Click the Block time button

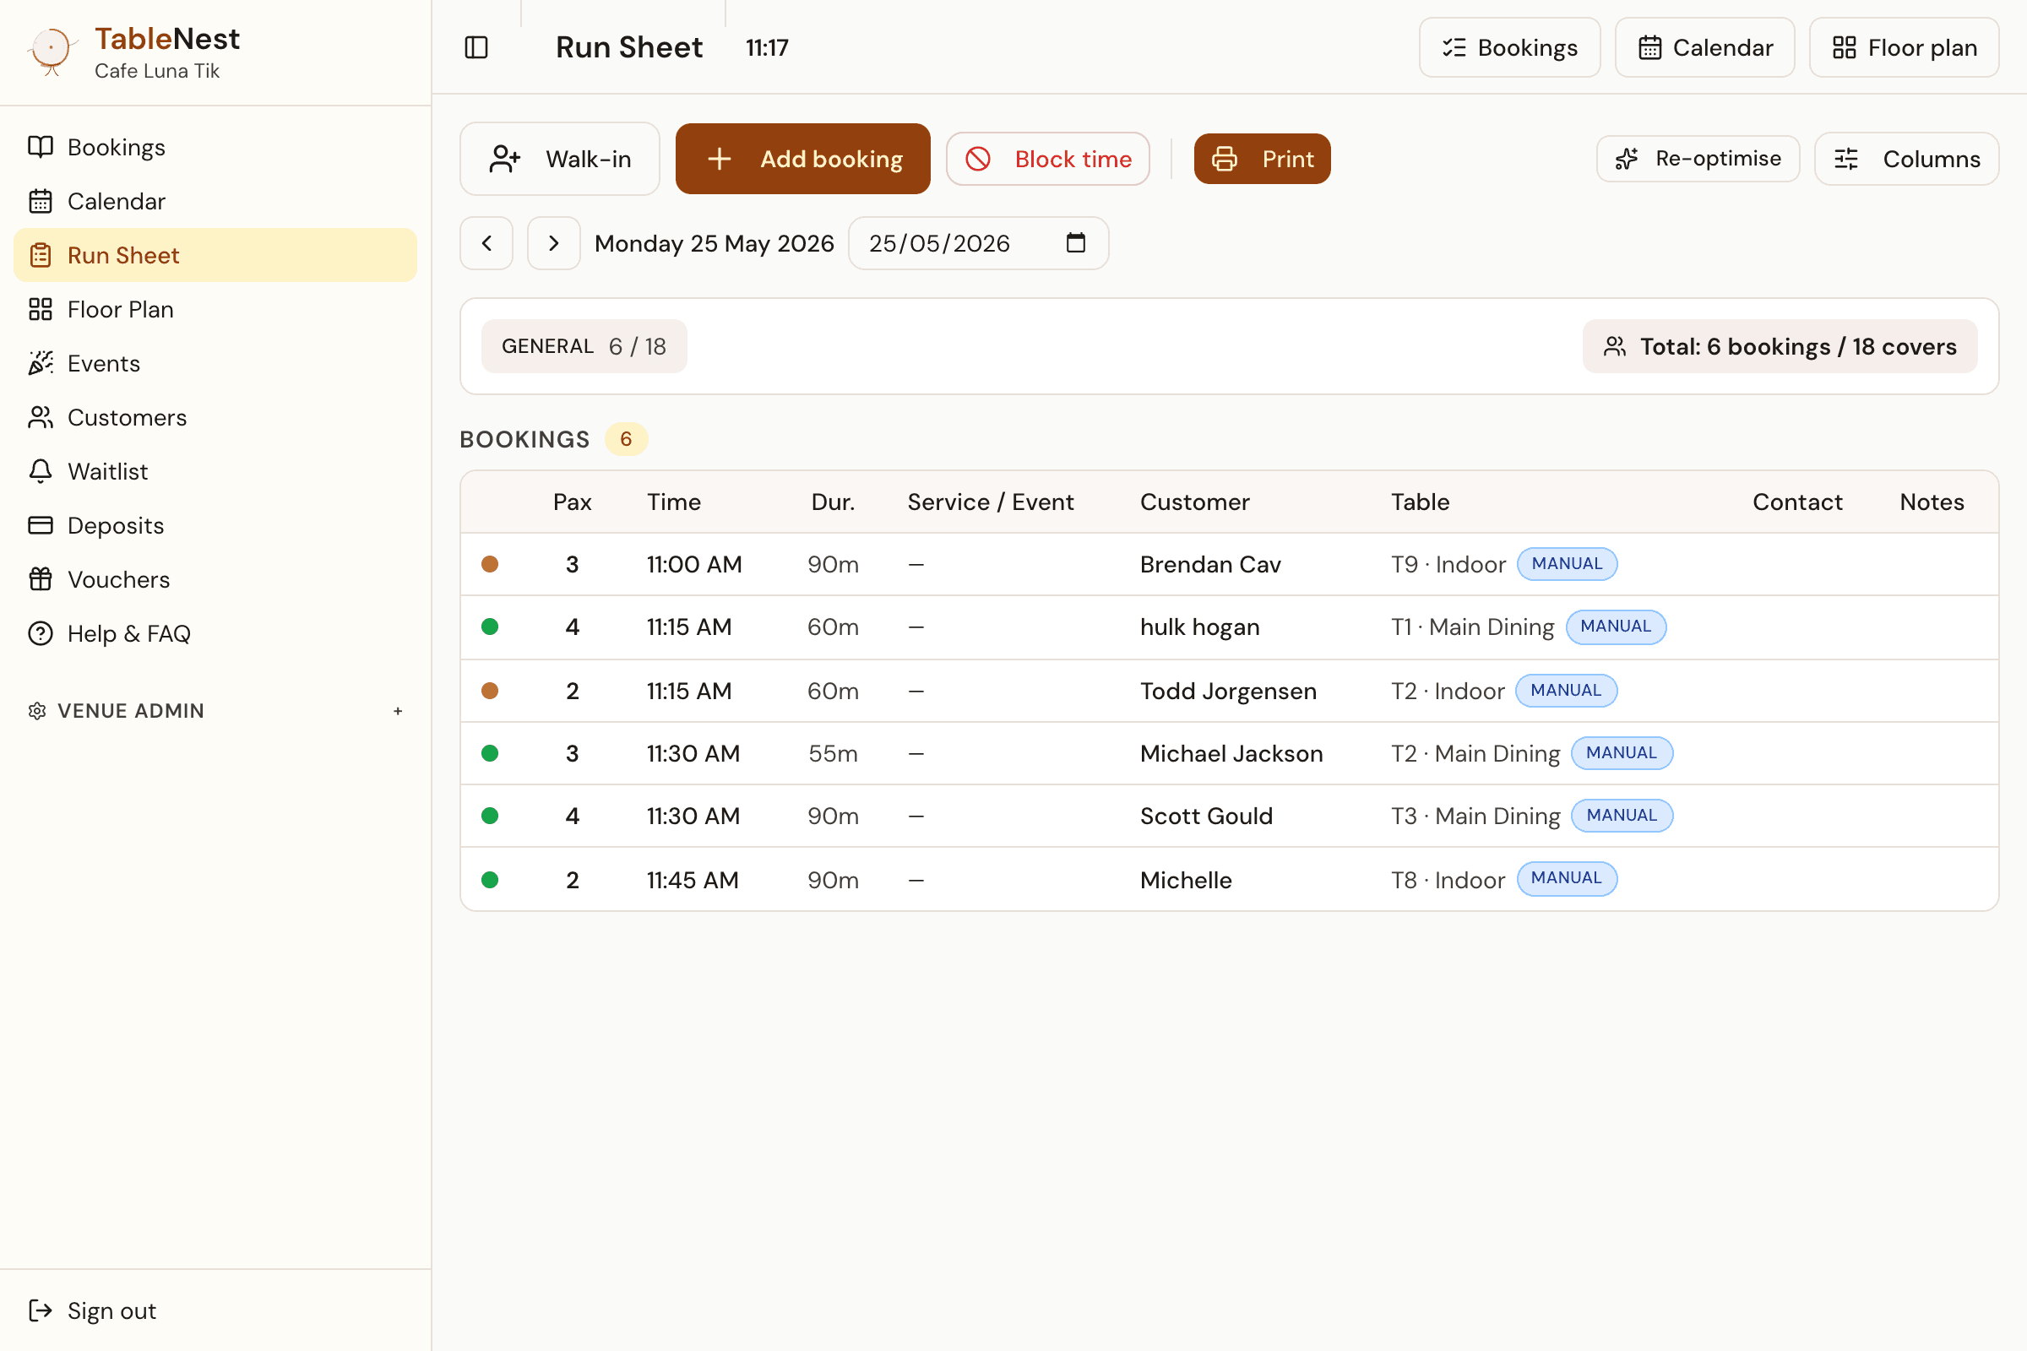tap(1048, 159)
